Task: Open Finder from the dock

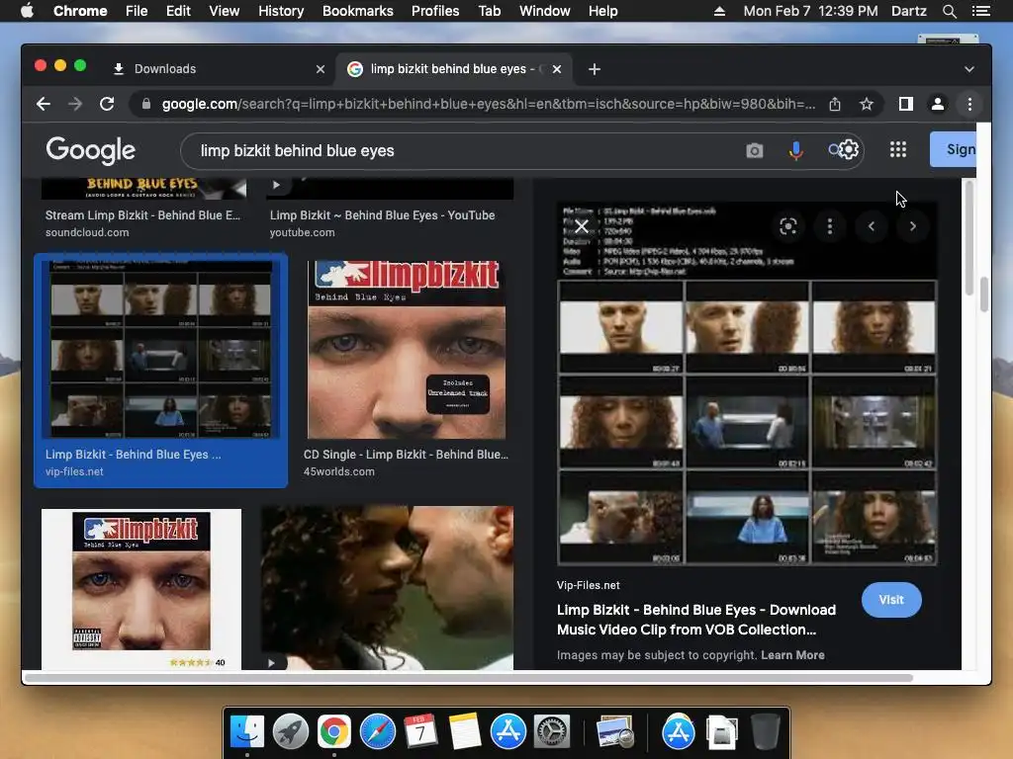Action: pos(247,731)
